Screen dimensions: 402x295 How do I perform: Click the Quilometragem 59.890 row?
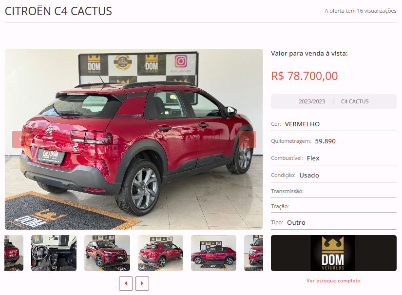coord(334,141)
